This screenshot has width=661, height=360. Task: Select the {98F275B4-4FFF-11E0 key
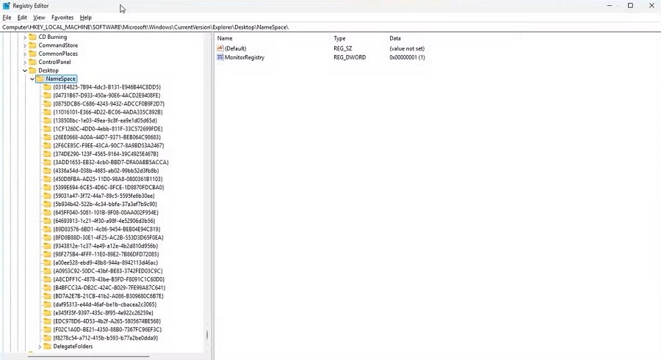106,254
